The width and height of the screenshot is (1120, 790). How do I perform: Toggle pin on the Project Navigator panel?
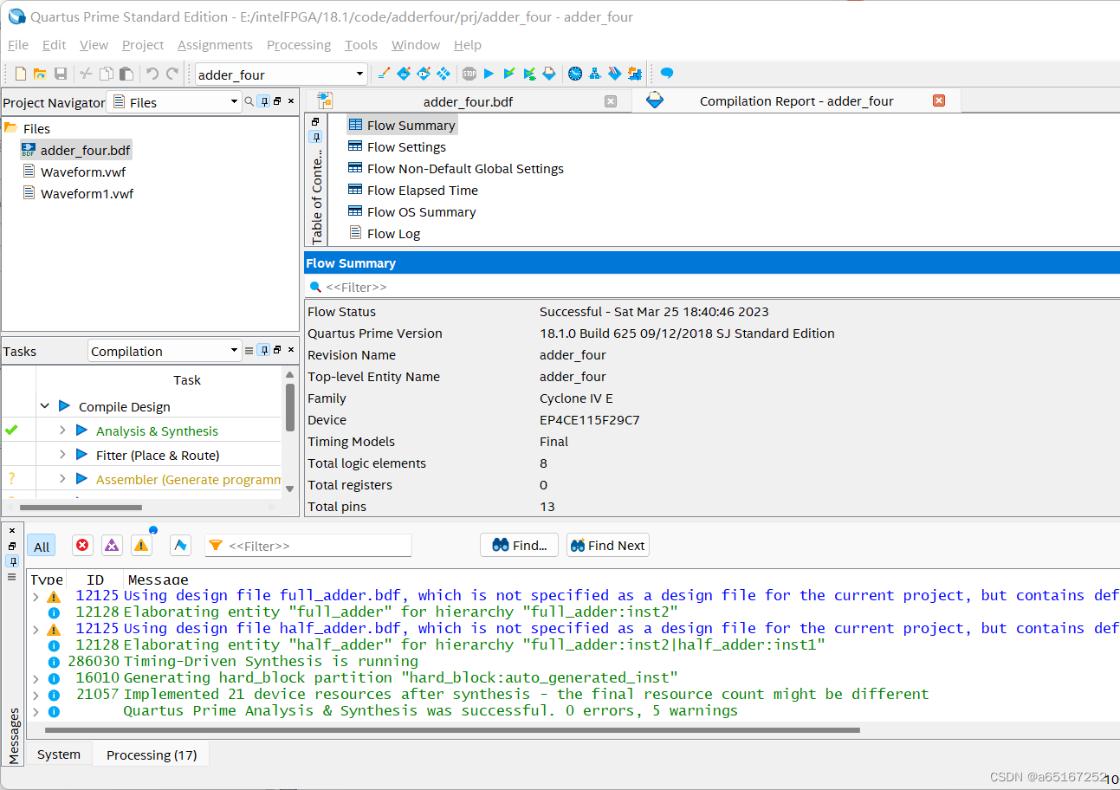click(263, 101)
